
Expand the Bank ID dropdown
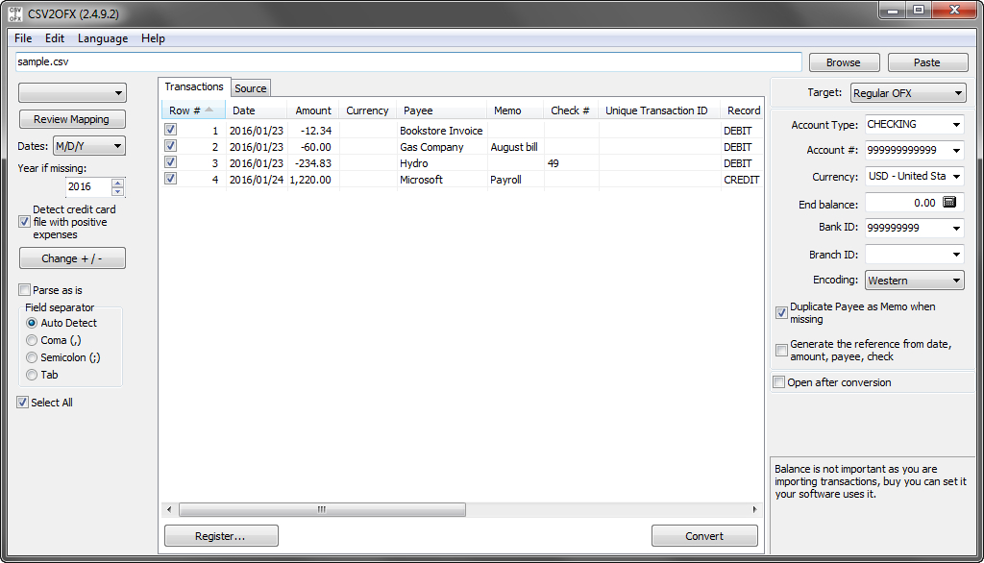tap(956, 228)
